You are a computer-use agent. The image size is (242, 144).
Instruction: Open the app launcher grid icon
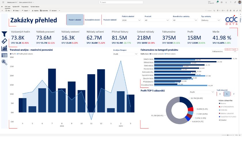(x=3, y=2)
